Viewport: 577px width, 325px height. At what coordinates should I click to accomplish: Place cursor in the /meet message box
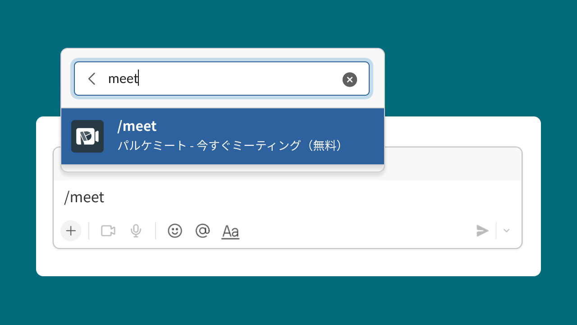(x=180, y=197)
